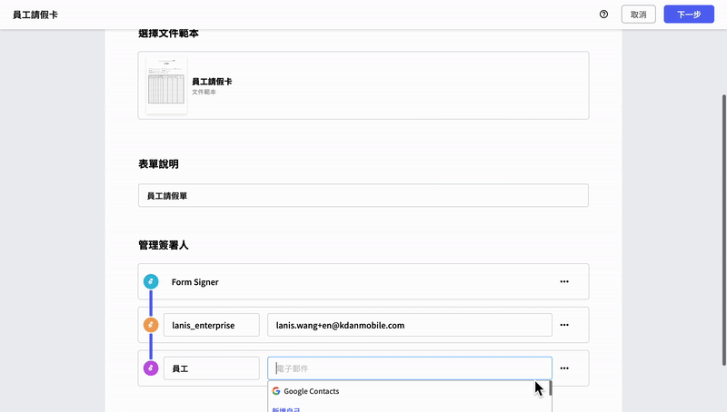Open the help question mark icon
This screenshot has width=727, height=412.
pyautogui.click(x=603, y=15)
